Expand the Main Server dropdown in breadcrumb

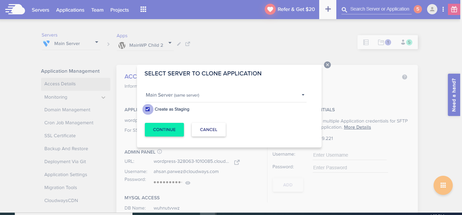coord(97,42)
